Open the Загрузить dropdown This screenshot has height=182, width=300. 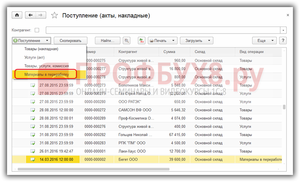(196, 41)
